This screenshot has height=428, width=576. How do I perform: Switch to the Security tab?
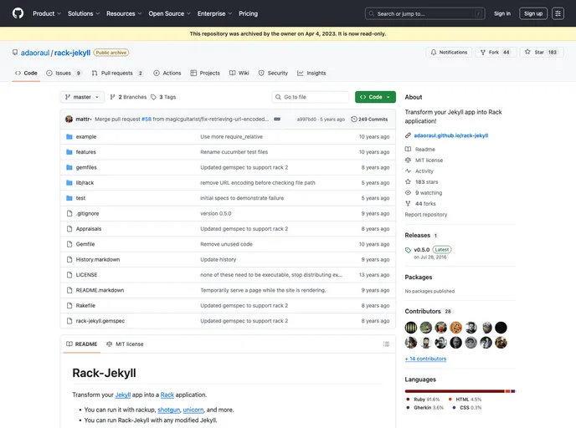273,74
